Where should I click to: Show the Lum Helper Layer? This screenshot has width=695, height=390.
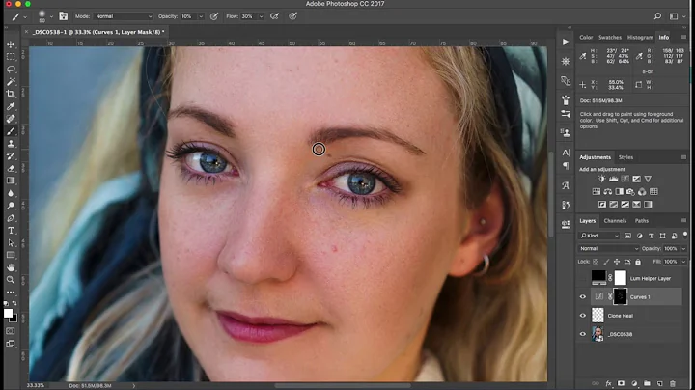point(583,278)
